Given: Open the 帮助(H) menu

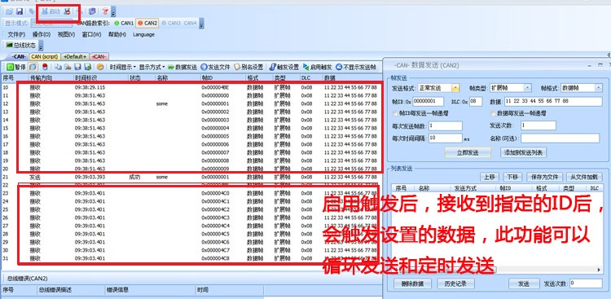Looking at the screenshot, I should click(x=117, y=35).
